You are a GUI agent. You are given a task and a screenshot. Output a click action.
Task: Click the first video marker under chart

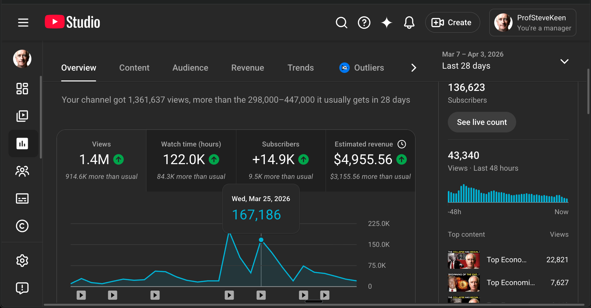[81, 295]
